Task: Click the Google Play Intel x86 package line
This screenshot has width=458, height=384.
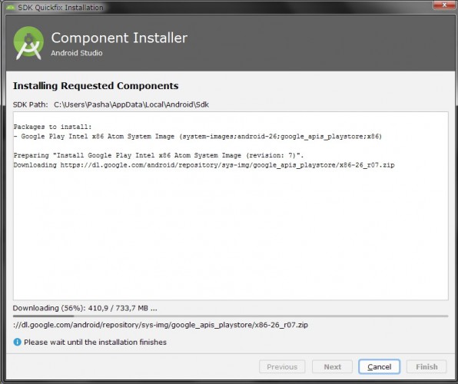Action: [x=197, y=137]
